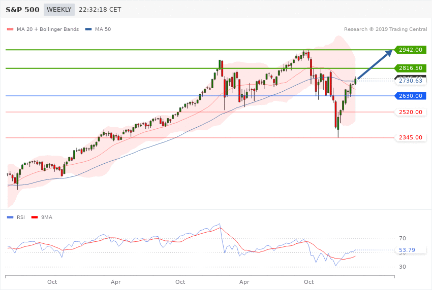Viewport: 432px width, 292px height.
Task: Click the 2345.00 support price label
Action: coord(411,137)
